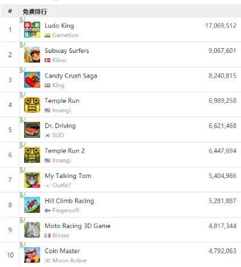
Task: Sort by the 免费排行 column header
Action: point(35,11)
